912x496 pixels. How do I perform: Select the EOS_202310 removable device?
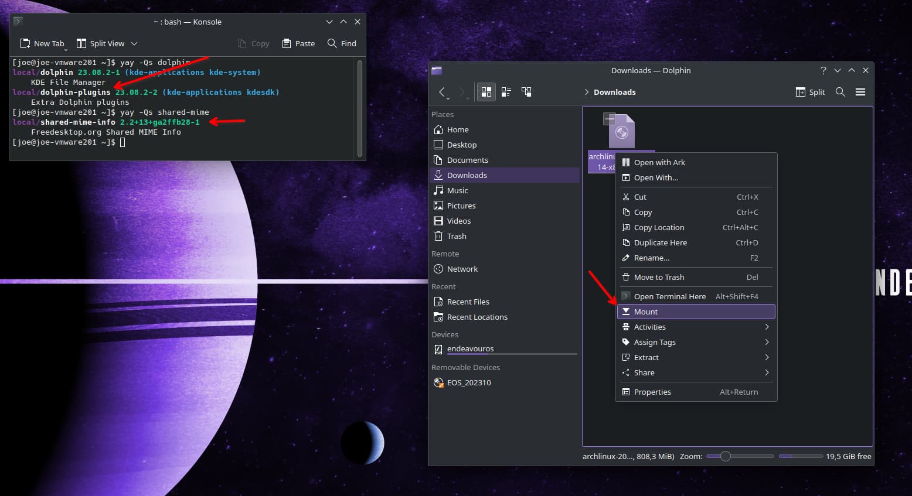coord(505,382)
